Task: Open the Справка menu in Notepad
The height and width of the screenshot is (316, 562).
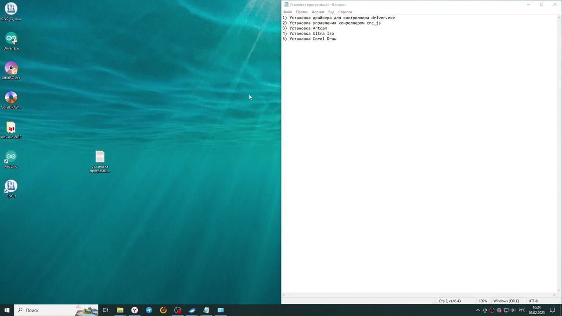Action: [345, 12]
